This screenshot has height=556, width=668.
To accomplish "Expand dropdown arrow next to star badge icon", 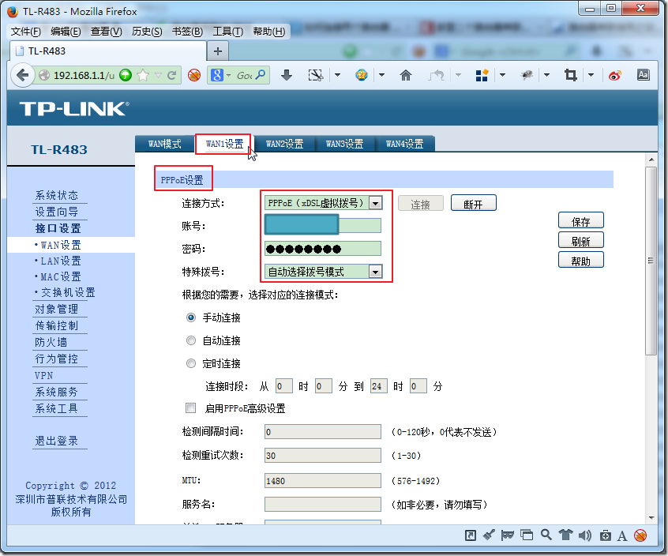I will tap(381, 75).
